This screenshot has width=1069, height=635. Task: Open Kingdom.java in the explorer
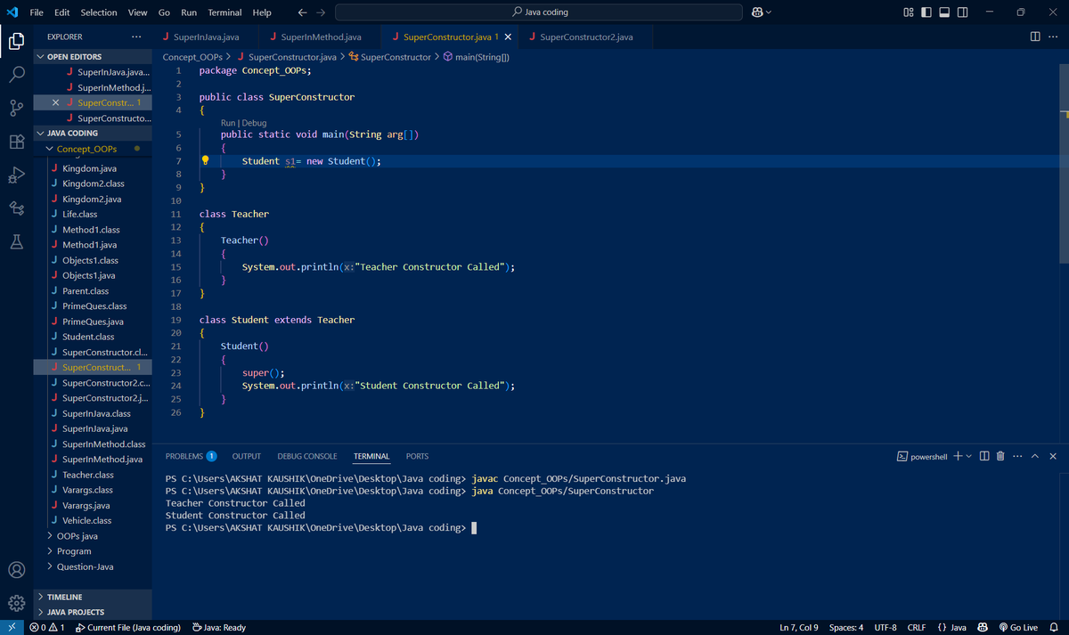93,168
